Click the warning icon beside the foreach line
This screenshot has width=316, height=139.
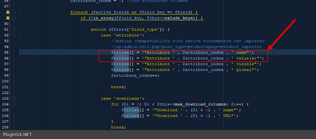tap(8, 12)
